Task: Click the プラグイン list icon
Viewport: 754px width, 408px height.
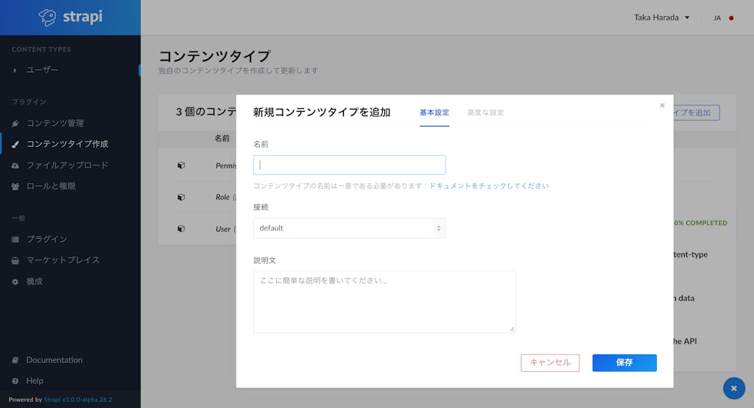Action: (15, 239)
